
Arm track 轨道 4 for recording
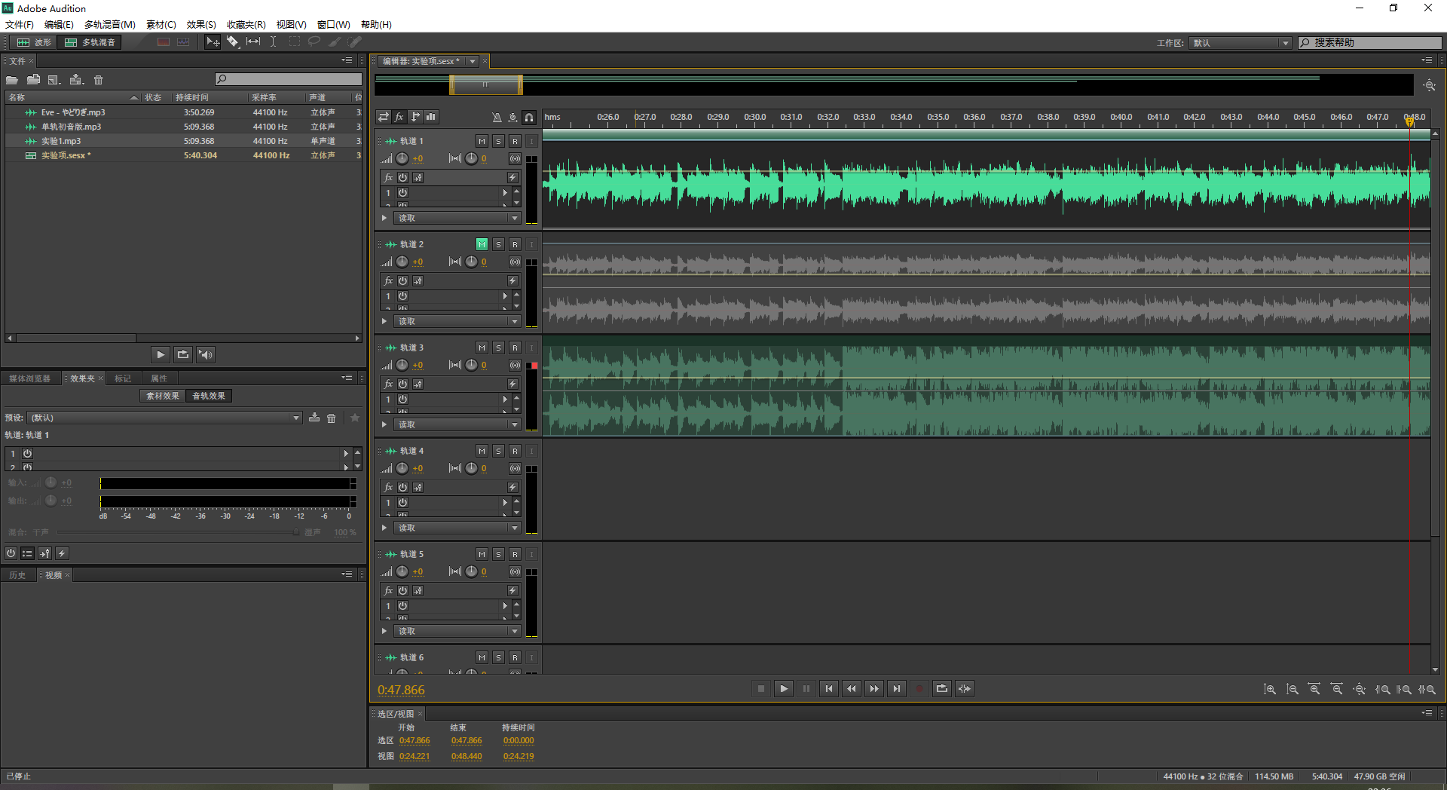pyautogui.click(x=515, y=451)
